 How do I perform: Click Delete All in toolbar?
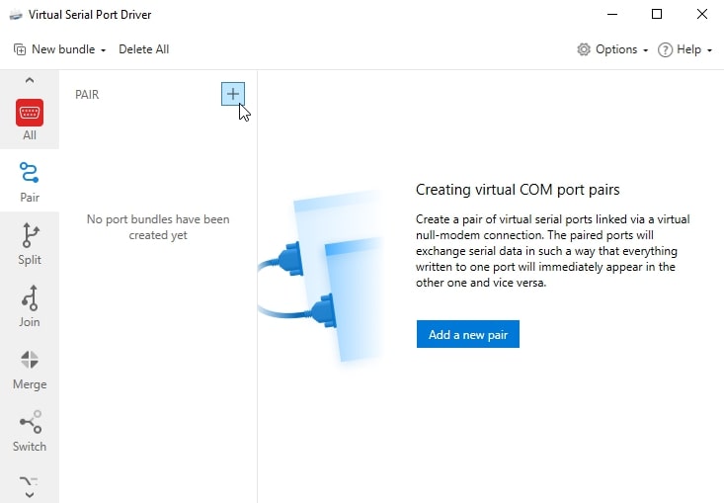point(143,49)
